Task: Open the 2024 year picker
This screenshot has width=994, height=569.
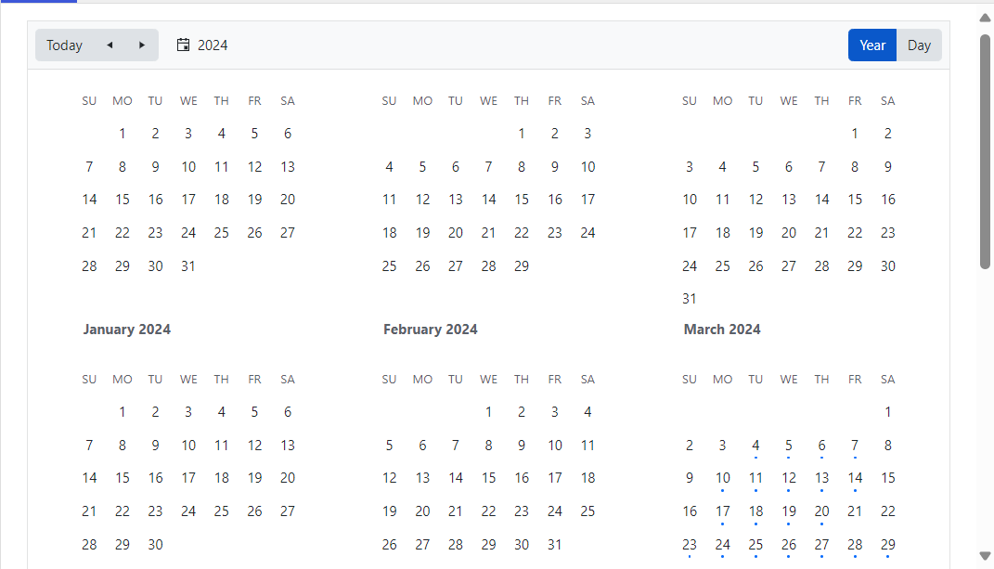Action: pyautogui.click(x=212, y=45)
